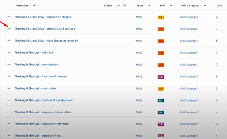This screenshot has height=139, width=227.
Task: Open the Skill column filter dropdown
Action: click(171, 5)
